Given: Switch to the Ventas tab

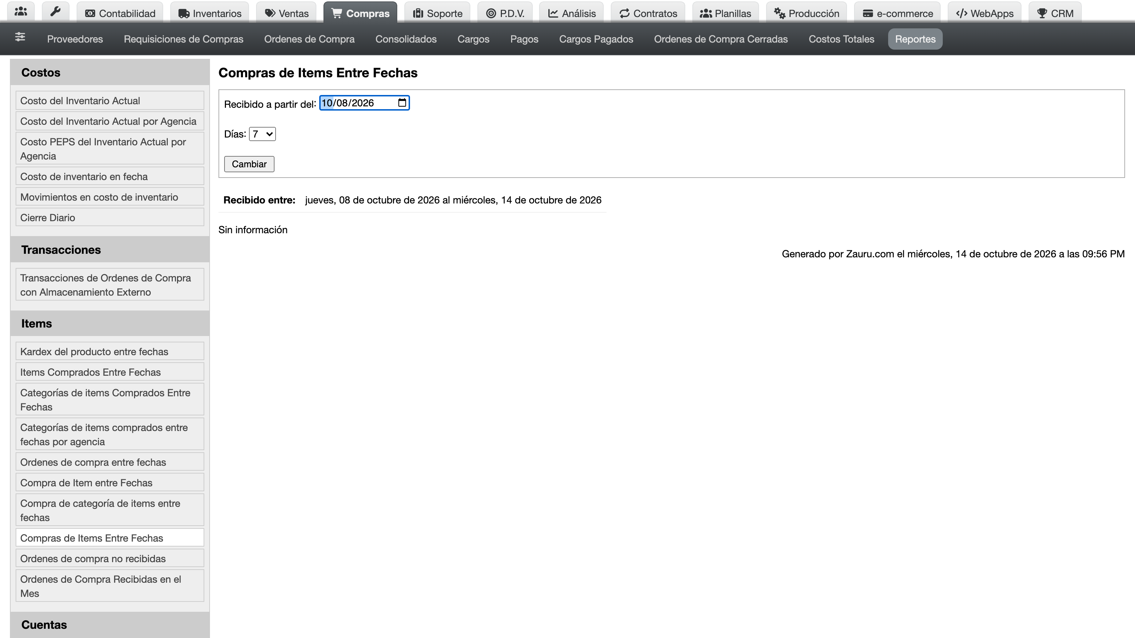Looking at the screenshot, I should click(286, 13).
